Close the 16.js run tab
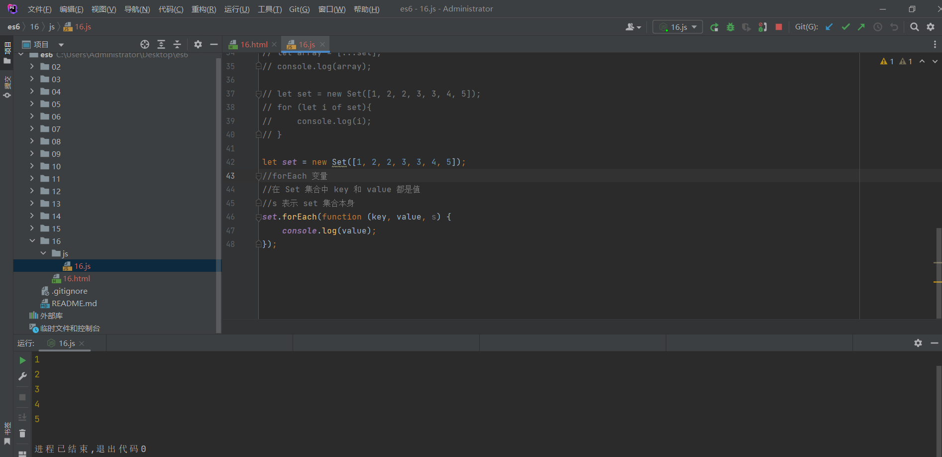Viewport: 942px width, 457px height. click(x=82, y=343)
